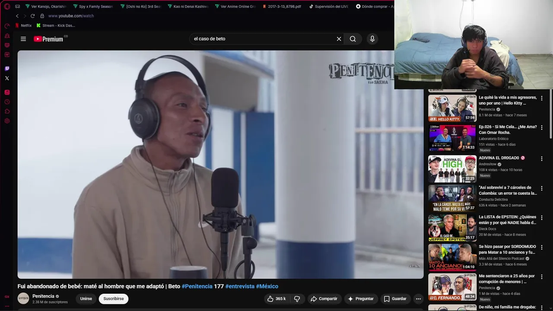Open 7 cárceles de Colombia thumbnail

tap(452, 198)
